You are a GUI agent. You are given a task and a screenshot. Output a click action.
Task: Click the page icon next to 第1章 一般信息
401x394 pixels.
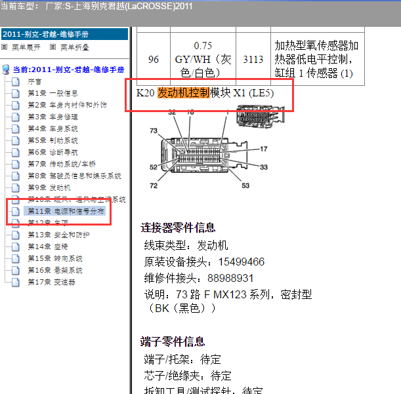[x=16, y=93]
